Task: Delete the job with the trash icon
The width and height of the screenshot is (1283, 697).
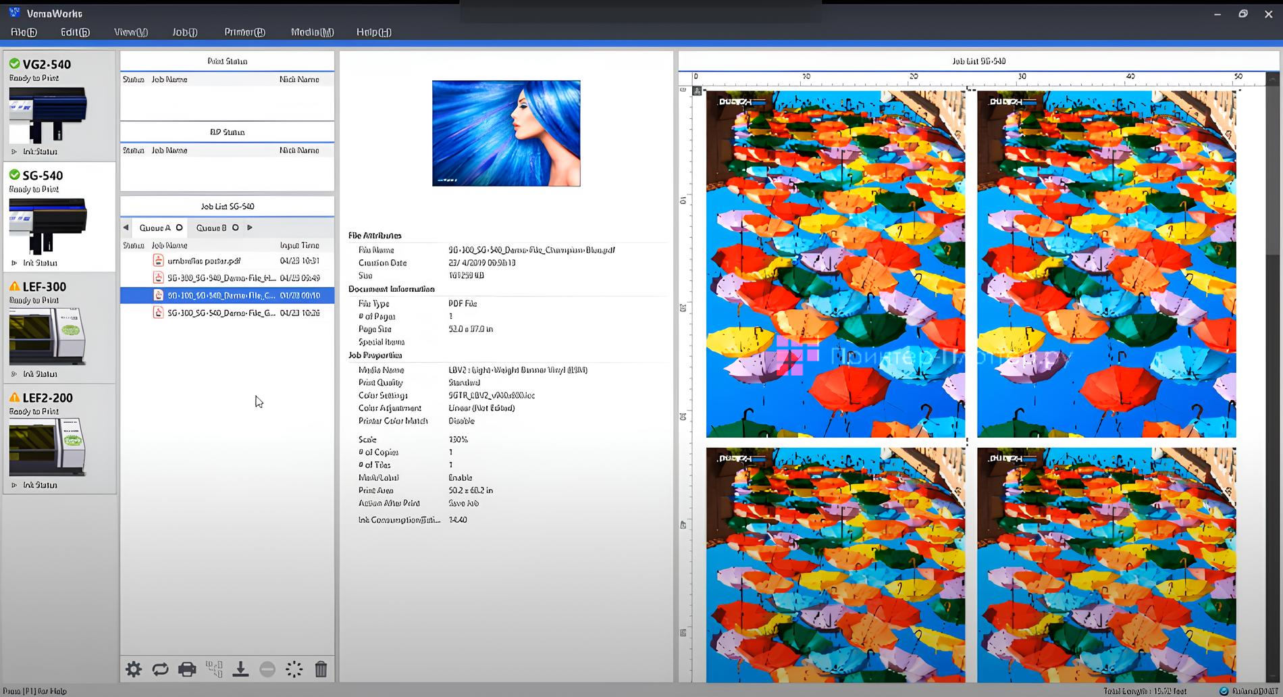Action: tap(321, 669)
